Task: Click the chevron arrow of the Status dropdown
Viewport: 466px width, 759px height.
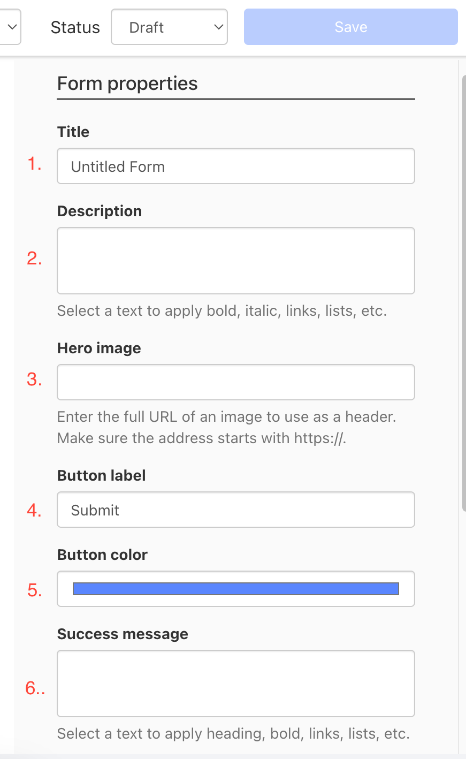Action: pyautogui.click(x=218, y=27)
